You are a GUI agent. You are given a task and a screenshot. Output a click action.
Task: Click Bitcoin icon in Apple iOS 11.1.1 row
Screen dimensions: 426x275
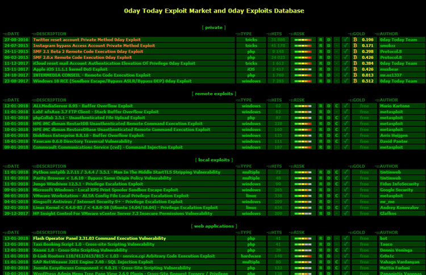click(355, 69)
